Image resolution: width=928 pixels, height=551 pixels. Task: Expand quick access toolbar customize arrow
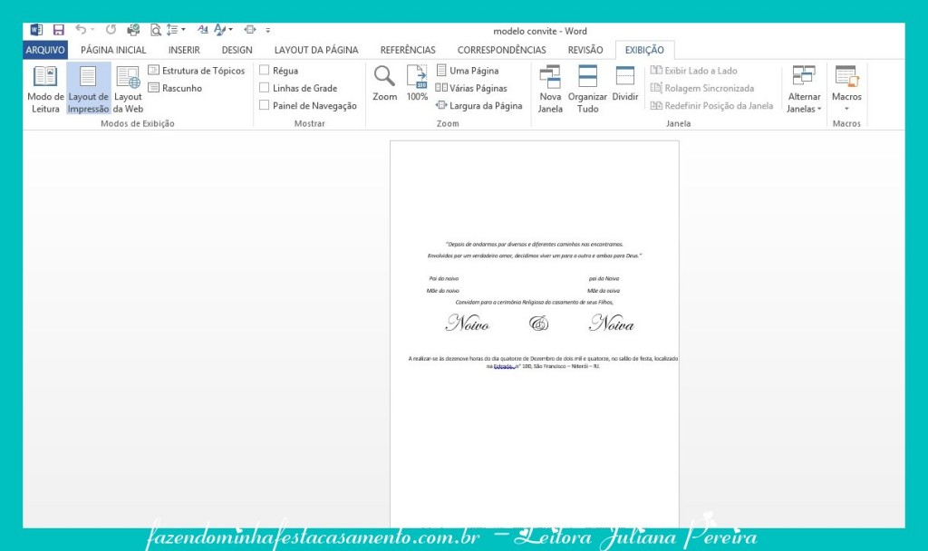click(x=268, y=30)
